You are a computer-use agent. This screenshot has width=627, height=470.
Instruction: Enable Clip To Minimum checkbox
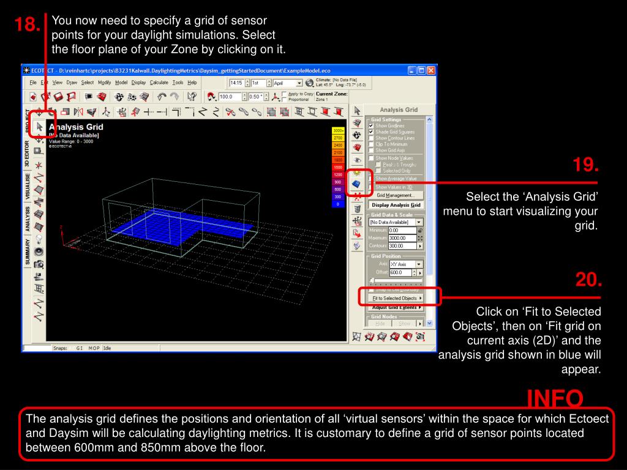[x=371, y=144]
